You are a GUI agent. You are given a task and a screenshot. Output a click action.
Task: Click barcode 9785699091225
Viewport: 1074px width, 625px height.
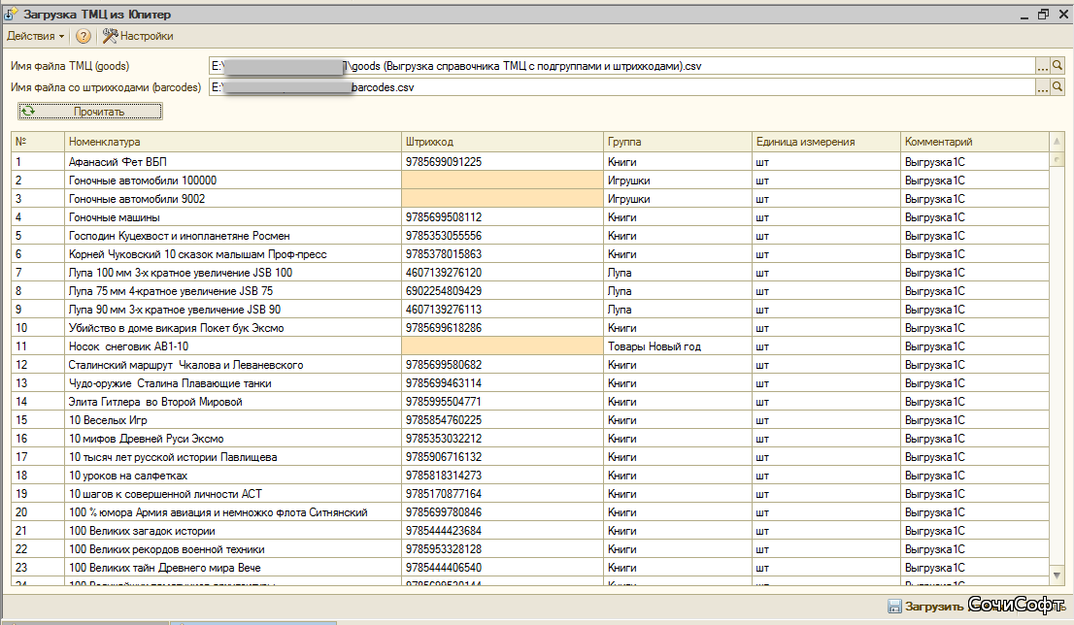pos(443,162)
